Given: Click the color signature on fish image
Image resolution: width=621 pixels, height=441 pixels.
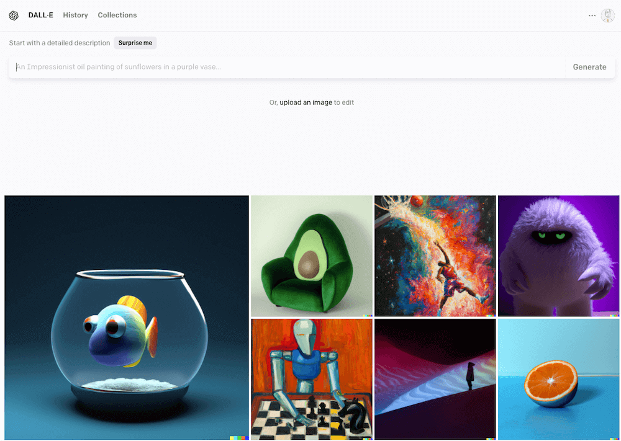Looking at the screenshot, I should [x=239, y=438].
